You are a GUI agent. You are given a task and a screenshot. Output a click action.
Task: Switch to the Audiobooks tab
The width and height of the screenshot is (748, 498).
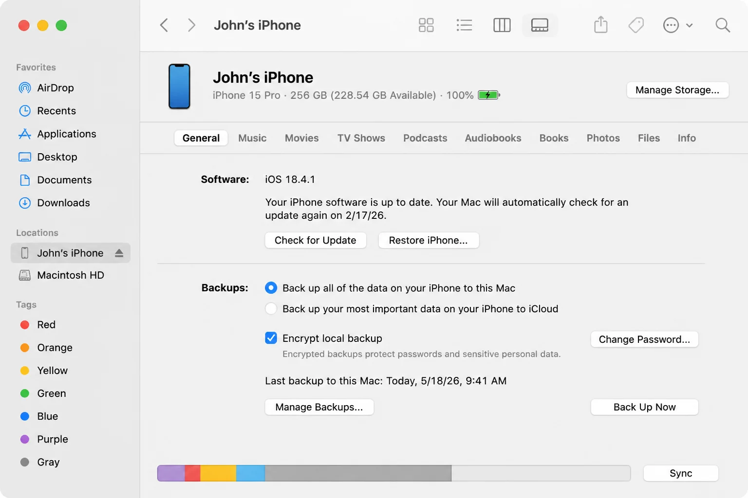click(x=493, y=138)
